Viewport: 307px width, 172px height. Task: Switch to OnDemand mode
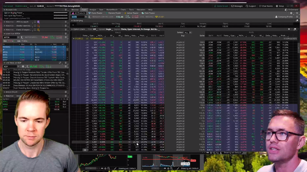[x=292, y=10]
